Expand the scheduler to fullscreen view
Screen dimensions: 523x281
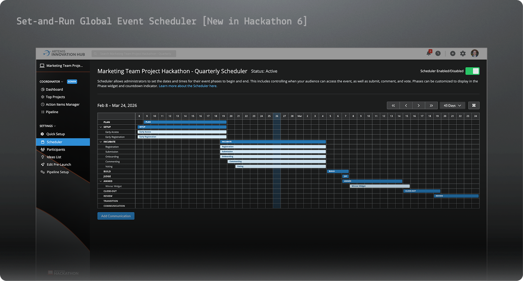pos(474,105)
